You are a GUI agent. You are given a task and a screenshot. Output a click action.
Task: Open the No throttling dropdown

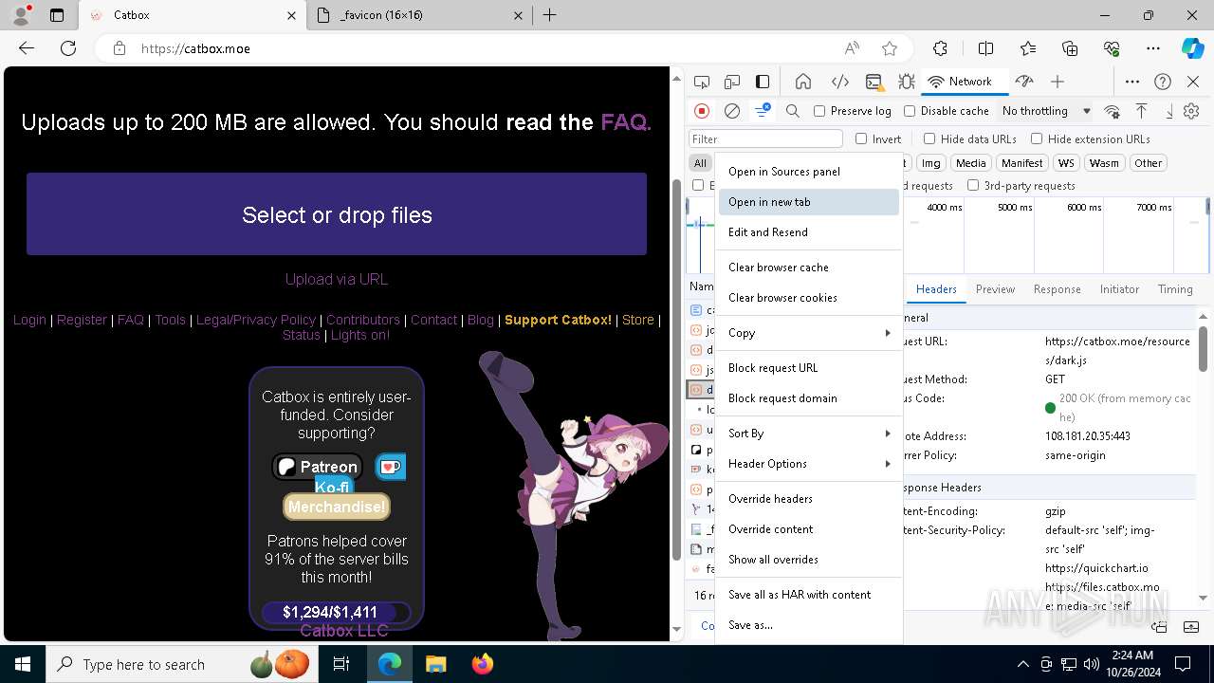coord(1045,111)
